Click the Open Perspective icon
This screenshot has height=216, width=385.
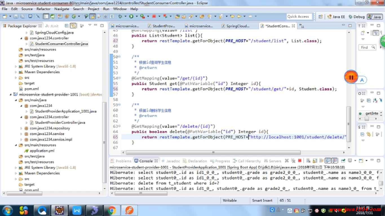click(320, 17)
